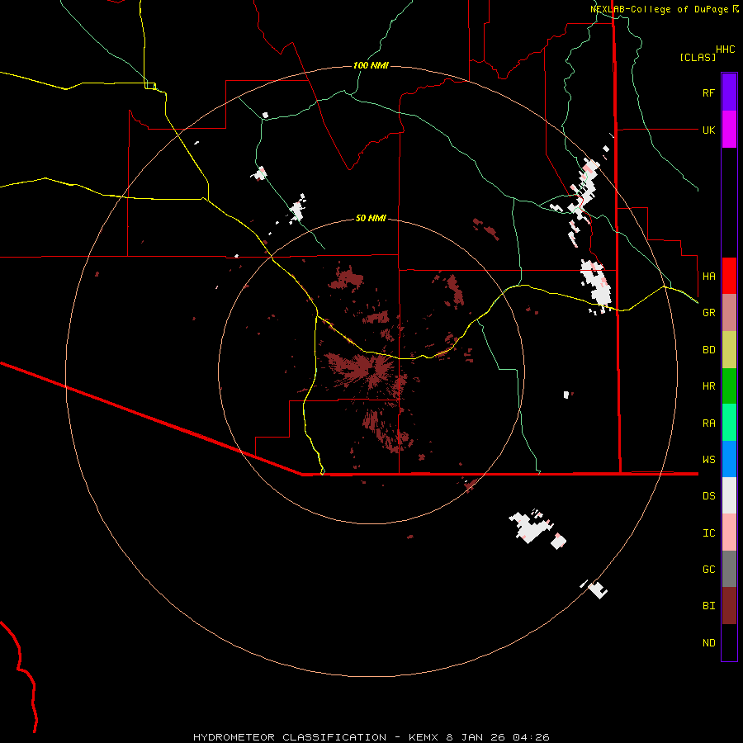Select the IC pink legend swatch
Screen dimensions: 743x743
point(729,532)
